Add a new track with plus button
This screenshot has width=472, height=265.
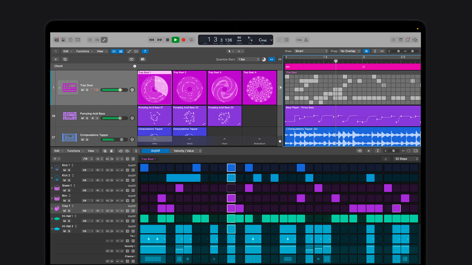coord(56,59)
